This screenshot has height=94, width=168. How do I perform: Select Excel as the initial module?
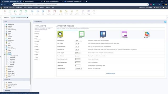[35, 52]
